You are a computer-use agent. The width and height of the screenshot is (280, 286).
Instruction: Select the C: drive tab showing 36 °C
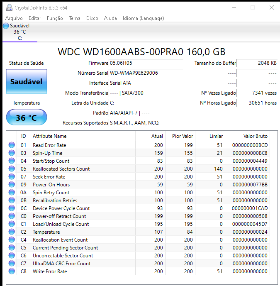click(x=20, y=32)
